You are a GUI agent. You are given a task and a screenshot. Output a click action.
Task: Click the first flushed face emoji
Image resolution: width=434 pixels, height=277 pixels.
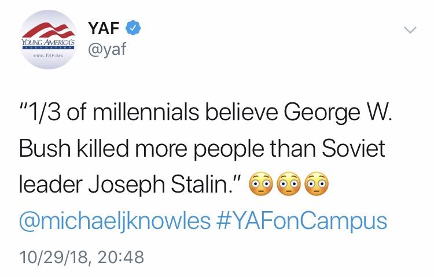[261, 184]
